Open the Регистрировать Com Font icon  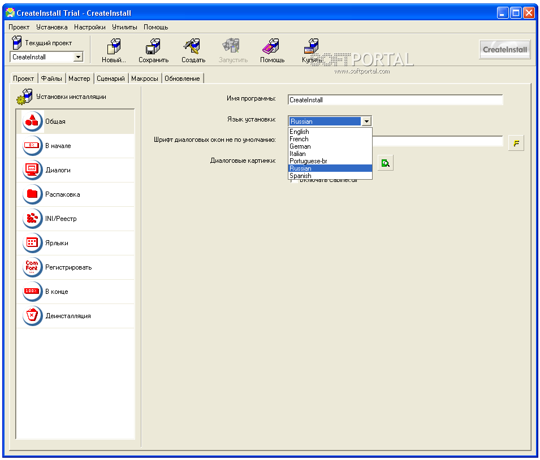(32, 267)
